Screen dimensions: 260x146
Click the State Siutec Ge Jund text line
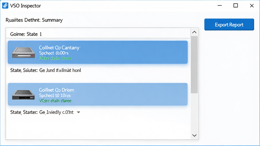(x=46, y=70)
